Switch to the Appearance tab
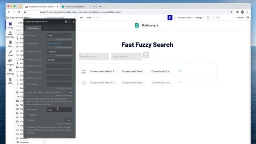This screenshot has height=144, width=256. [33, 28]
